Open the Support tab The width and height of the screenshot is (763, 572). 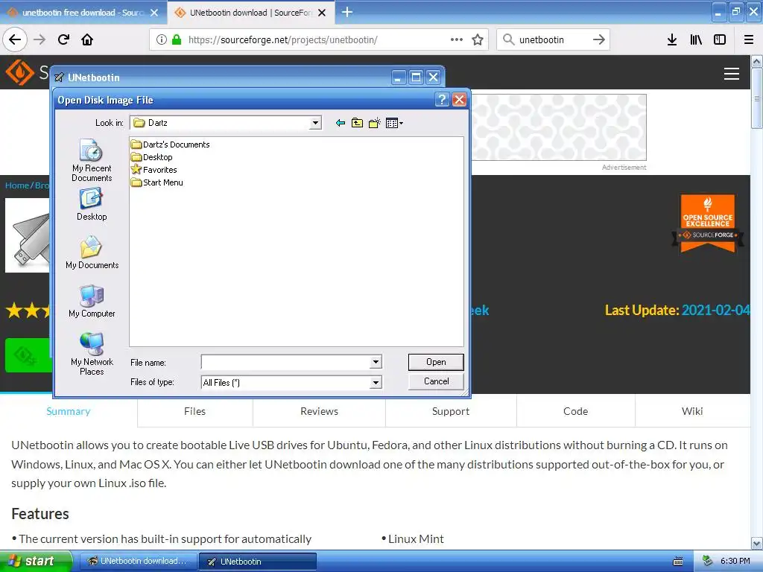pos(451,411)
